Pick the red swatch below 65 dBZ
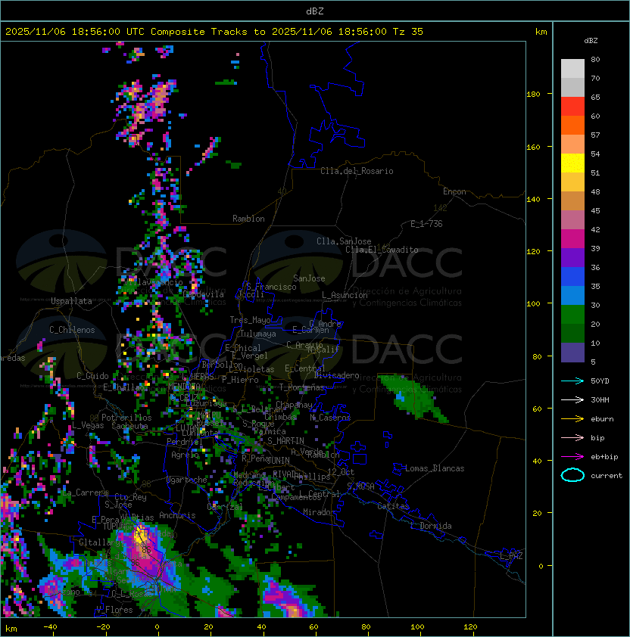This screenshot has width=630, height=637. pos(572,107)
